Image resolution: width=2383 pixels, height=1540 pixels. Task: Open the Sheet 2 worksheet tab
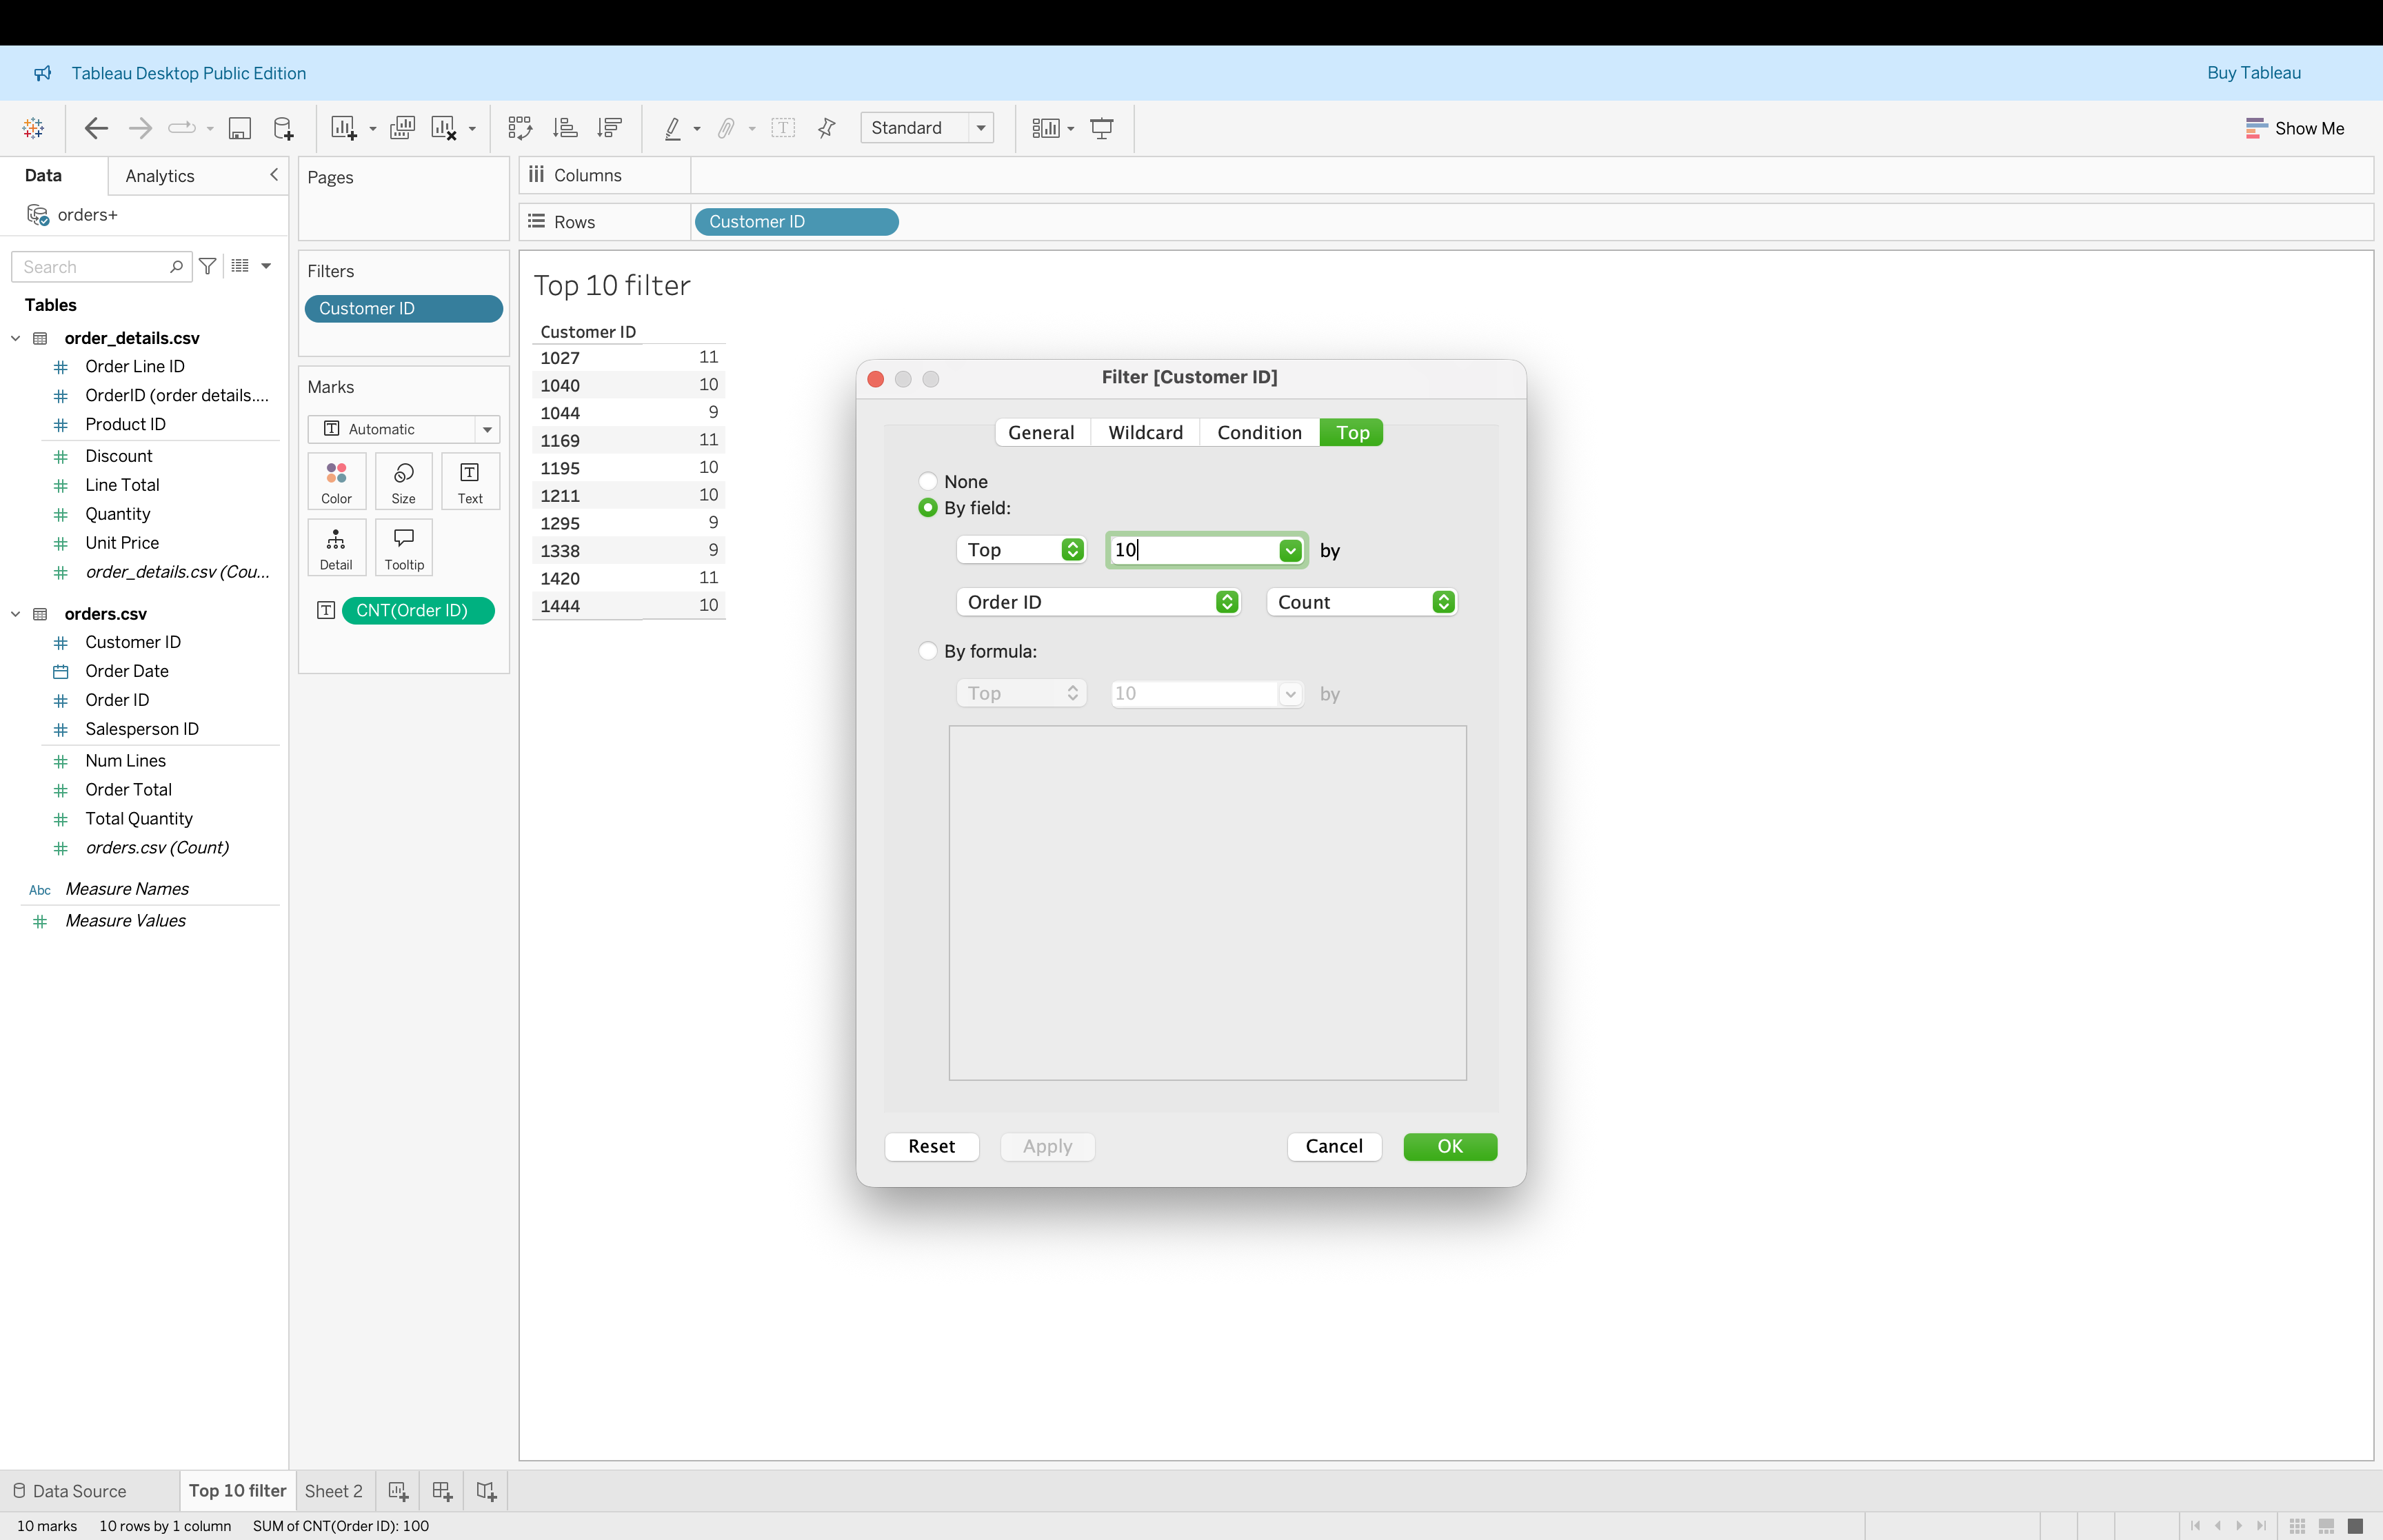click(333, 1491)
